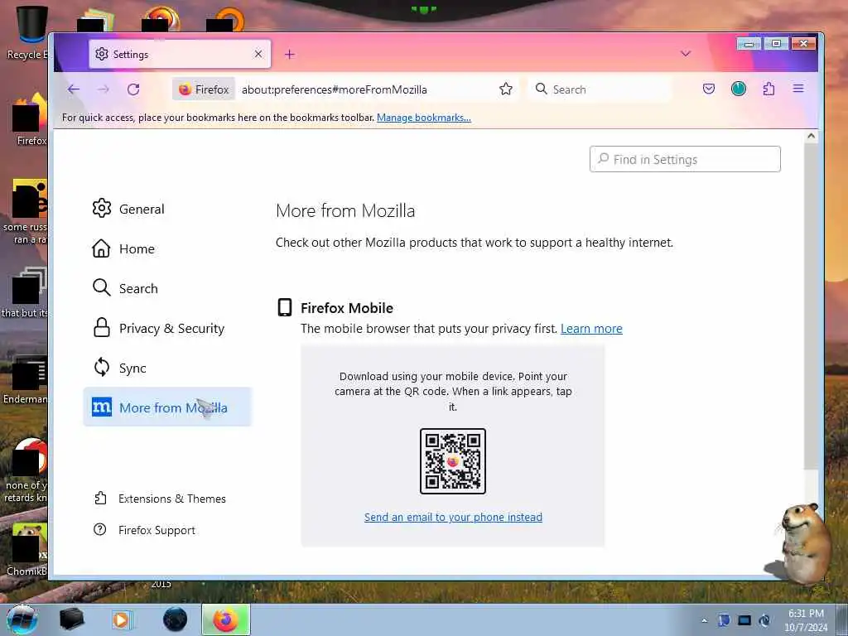Click the Find in Settings field
Image resolution: width=848 pixels, height=636 pixels.
(685, 159)
